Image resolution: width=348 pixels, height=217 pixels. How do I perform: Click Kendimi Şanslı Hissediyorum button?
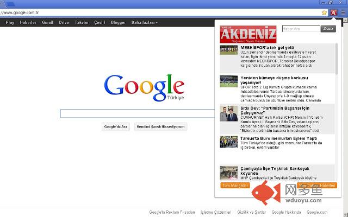pos(160,126)
